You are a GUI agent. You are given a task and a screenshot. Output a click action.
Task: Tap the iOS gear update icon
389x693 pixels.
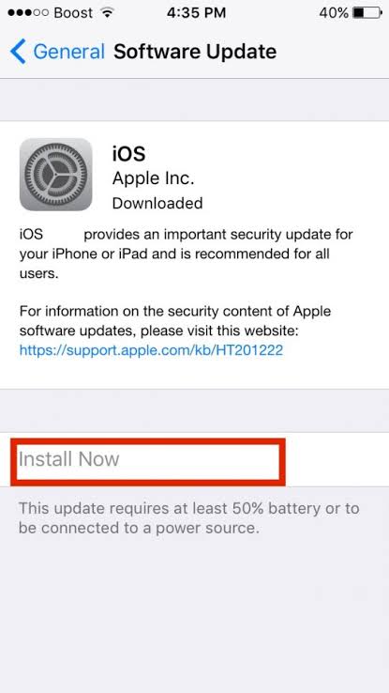tap(56, 175)
